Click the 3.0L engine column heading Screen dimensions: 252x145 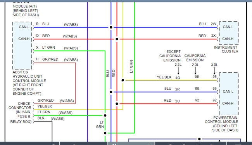tap(214, 65)
